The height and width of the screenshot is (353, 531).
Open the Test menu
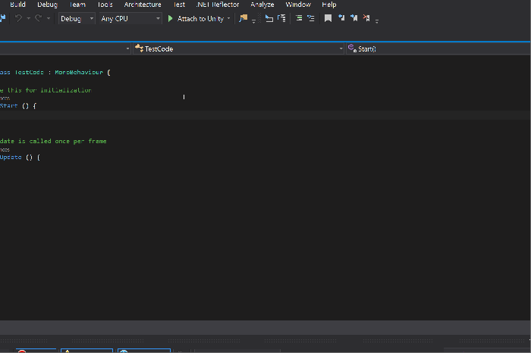pos(179,5)
